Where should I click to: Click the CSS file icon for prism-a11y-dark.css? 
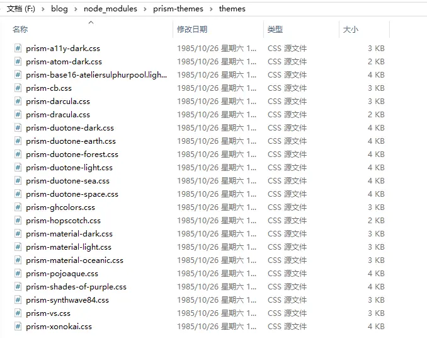(18, 49)
